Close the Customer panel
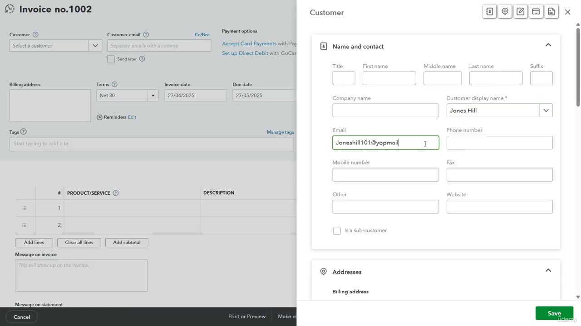This screenshot has height=326, width=581. tap(567, 12)
